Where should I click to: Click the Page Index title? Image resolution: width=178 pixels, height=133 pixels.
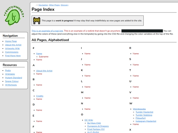click(43, 9)
